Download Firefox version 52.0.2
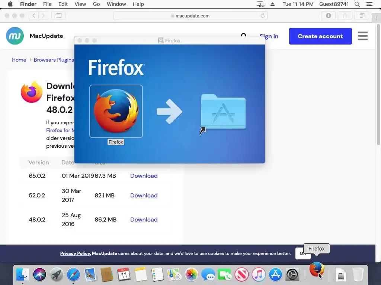381x285 pixels. pyautogui.click(x=144, y=195)
